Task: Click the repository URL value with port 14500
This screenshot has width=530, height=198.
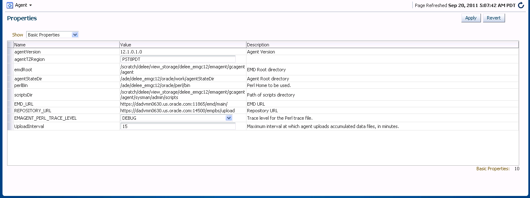Action: [177, 111]
